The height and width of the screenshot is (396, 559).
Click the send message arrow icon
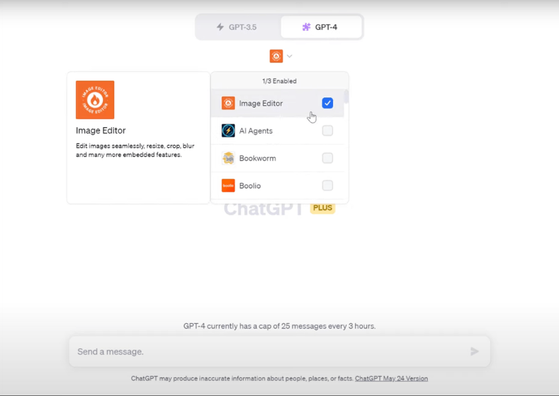click(x=474, y=351)
